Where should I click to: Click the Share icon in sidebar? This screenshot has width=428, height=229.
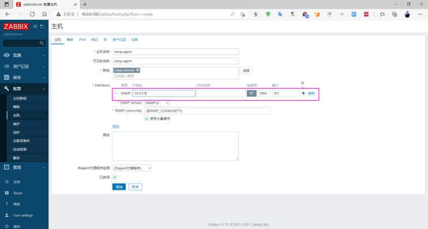[7, 193]
